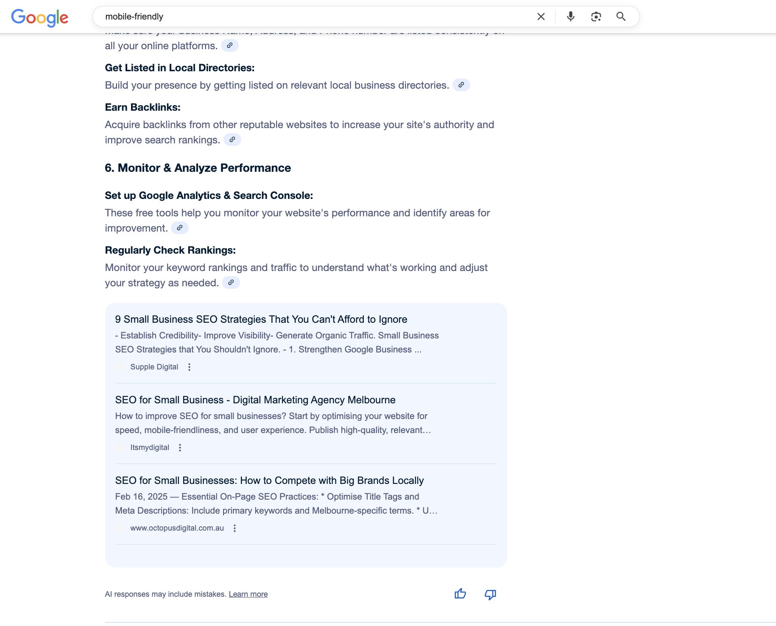Screen dimensions: 776x626
Task: Open more options for Supple Digital result
Action: click(x=190, y=367)
